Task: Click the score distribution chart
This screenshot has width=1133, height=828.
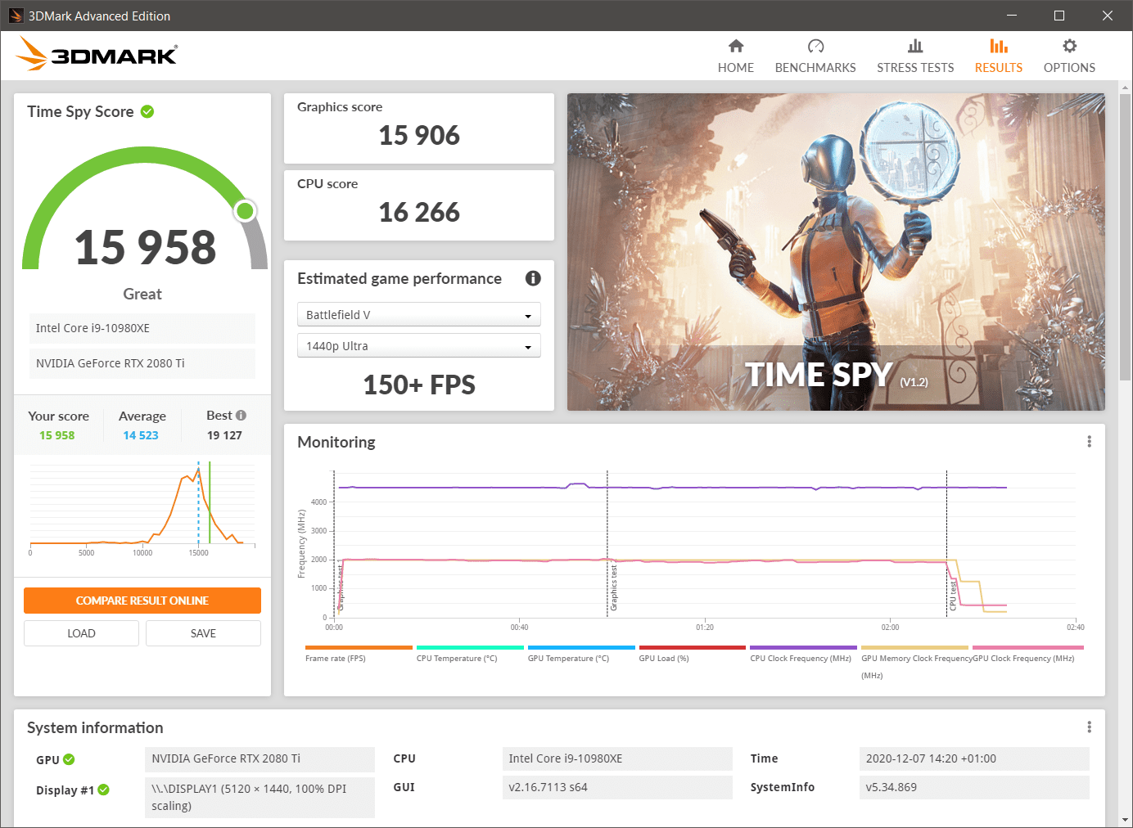Action: 142,507
